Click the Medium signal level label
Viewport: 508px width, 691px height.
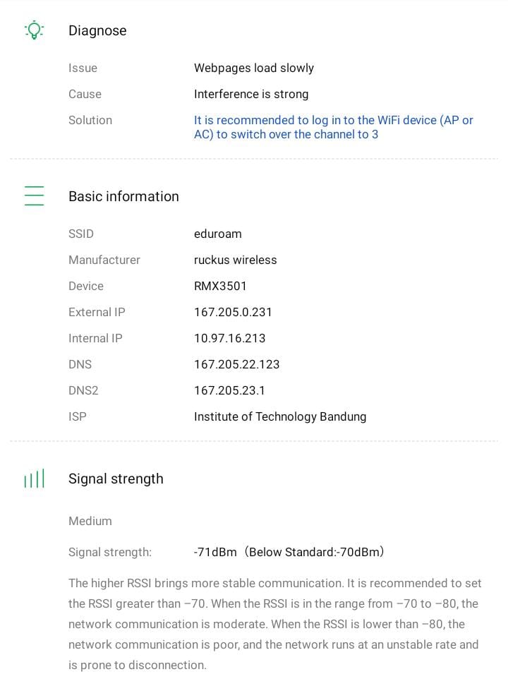90,521
